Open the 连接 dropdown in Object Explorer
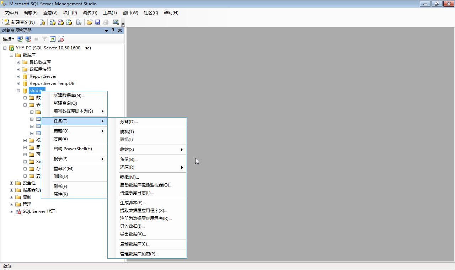Screen dimensions: 455x270 [x=9, y=39]
